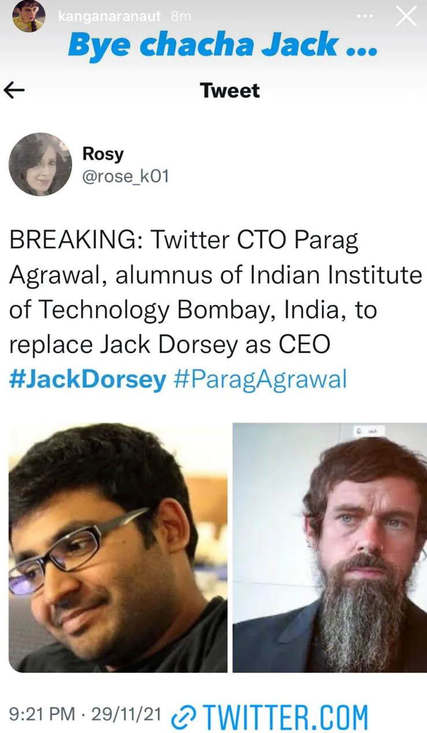This screenshot has height=733, width=427.
Task: Open the kanganaranaut username link
Action: pos(110,16)
